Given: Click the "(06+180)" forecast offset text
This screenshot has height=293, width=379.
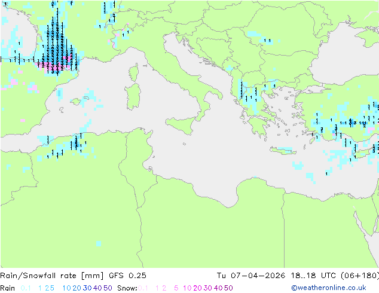Looking at the screenshot, I should click(360, 276).
